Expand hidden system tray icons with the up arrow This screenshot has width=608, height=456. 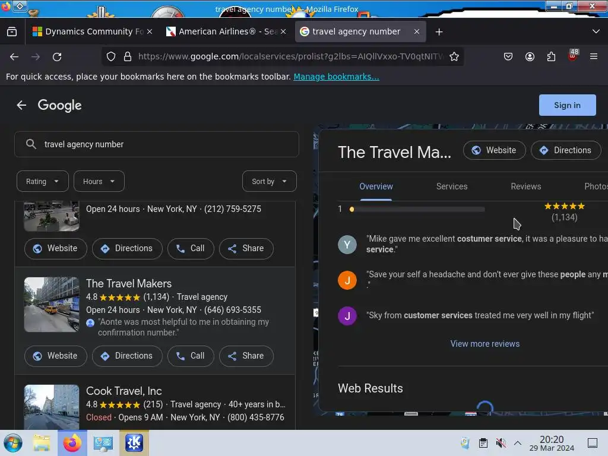(x=518, y=443)
